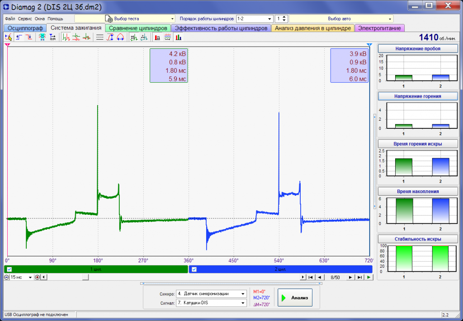Select overlaid waveform display icon

(86, 37)
